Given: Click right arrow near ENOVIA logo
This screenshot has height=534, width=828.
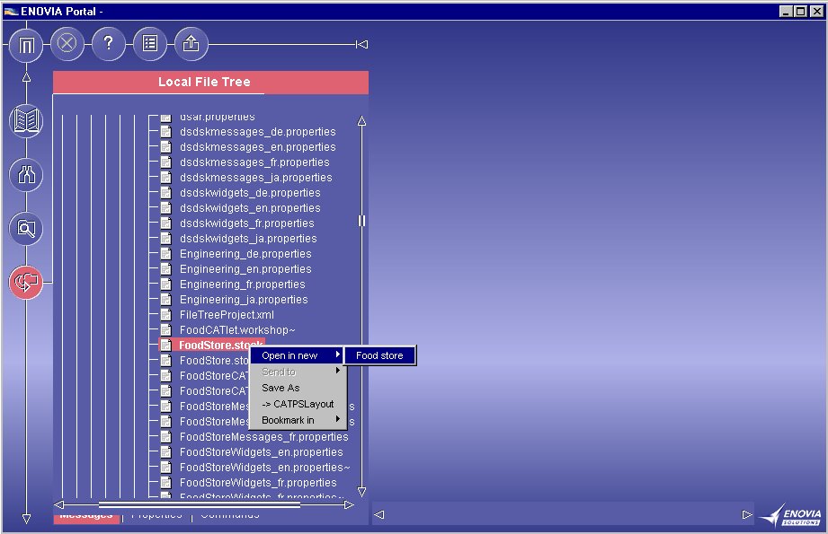Looking at the screenshot, I should tap(747, 514).
